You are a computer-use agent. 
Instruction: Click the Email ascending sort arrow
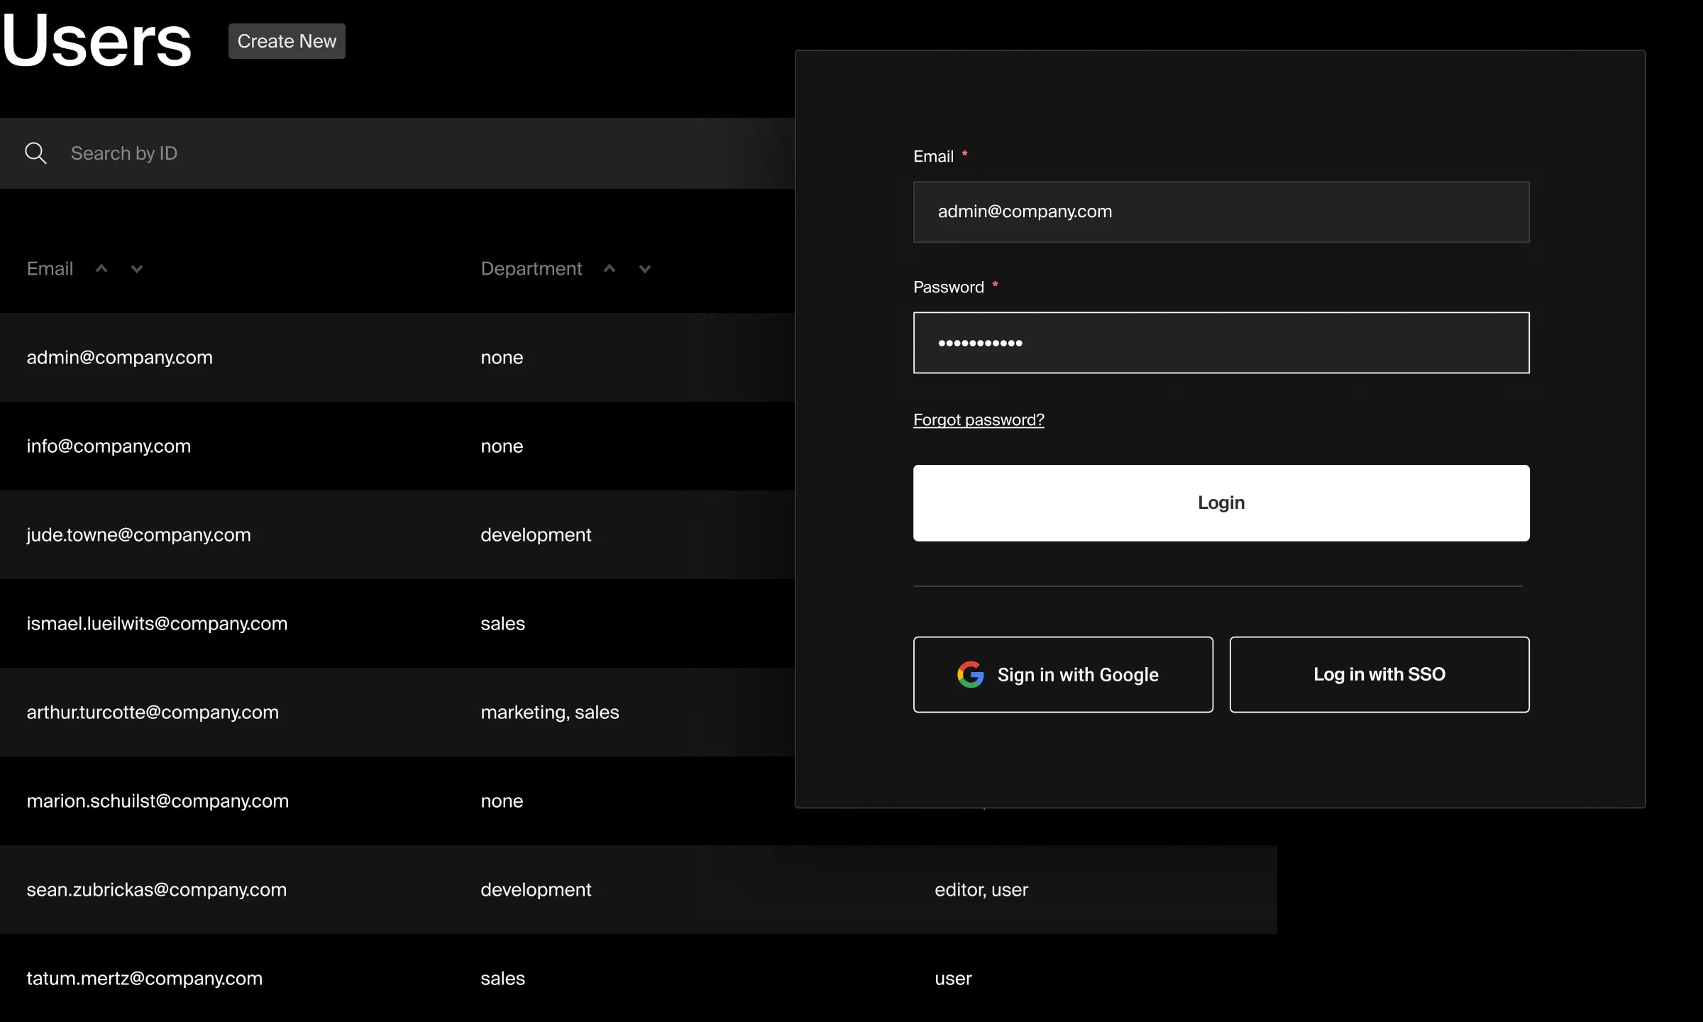[x=101, y=268]
